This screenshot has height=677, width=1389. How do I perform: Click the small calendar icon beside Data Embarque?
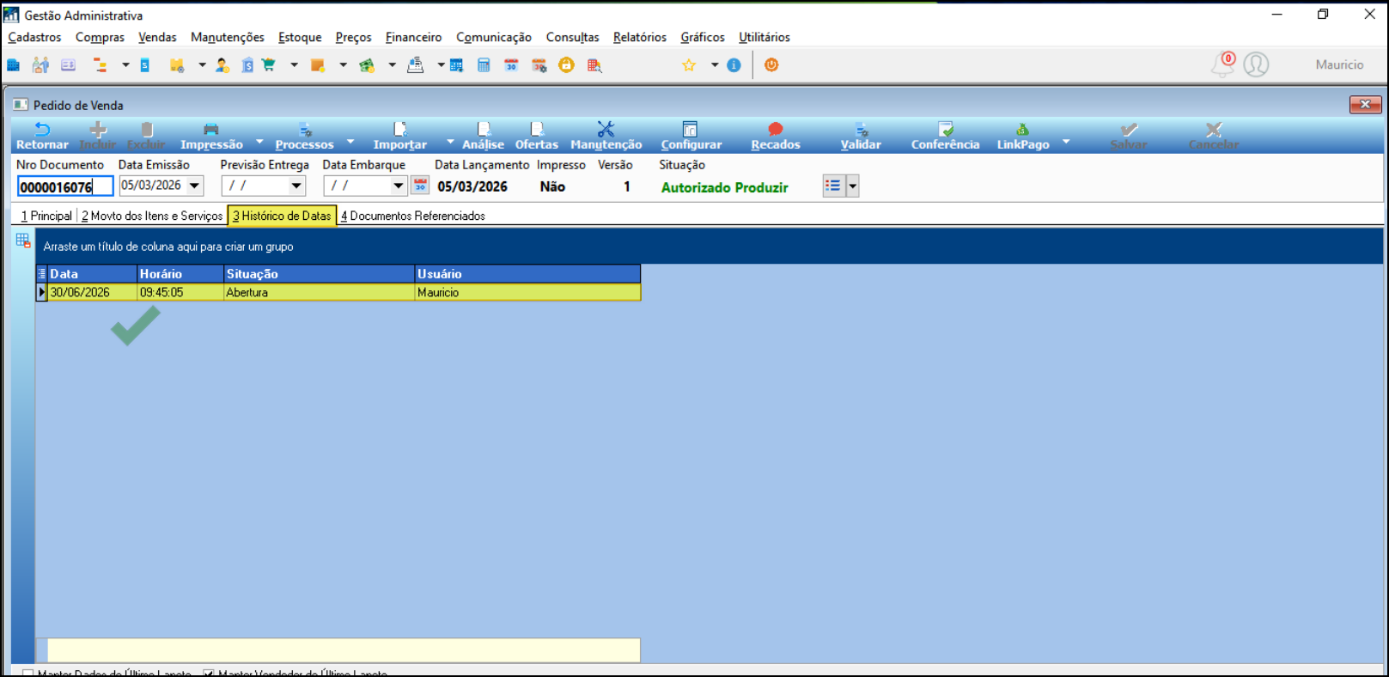point(420,186)
